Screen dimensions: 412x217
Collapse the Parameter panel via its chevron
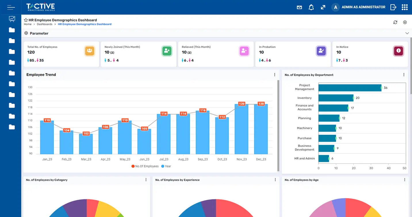(x=407, y=33)
